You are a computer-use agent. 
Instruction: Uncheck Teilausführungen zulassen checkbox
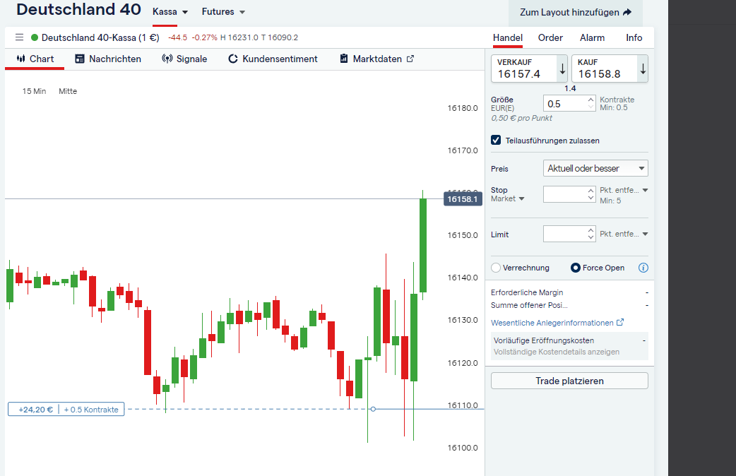(496, 141)
